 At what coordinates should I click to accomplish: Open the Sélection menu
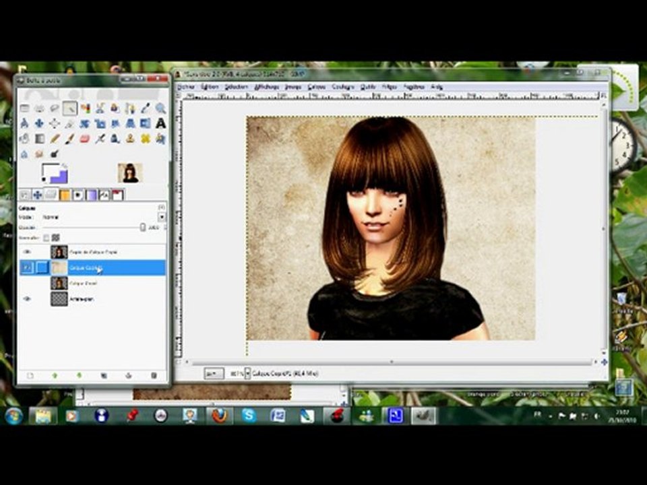(x=237, y=87)
